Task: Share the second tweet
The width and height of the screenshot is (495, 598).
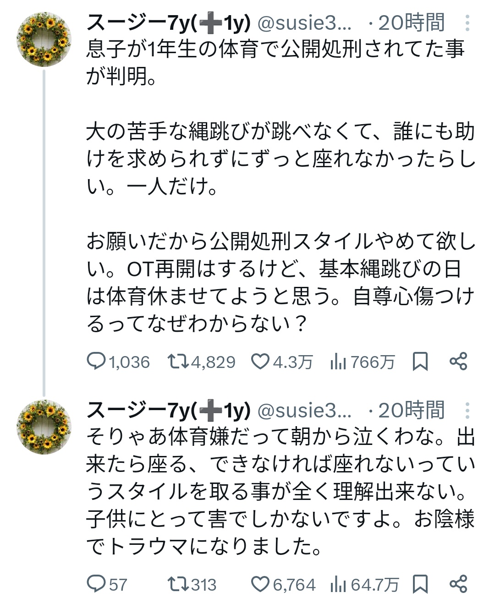Action: pos(458,584)
